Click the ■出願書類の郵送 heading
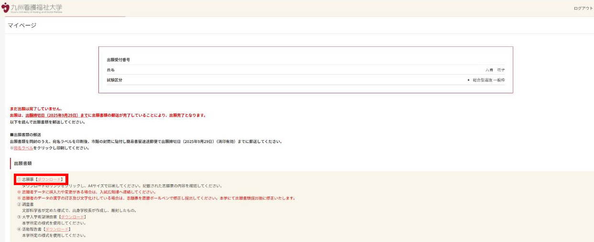Image resolution: width=594 pixels, height=242 pixels. point(25,135)
